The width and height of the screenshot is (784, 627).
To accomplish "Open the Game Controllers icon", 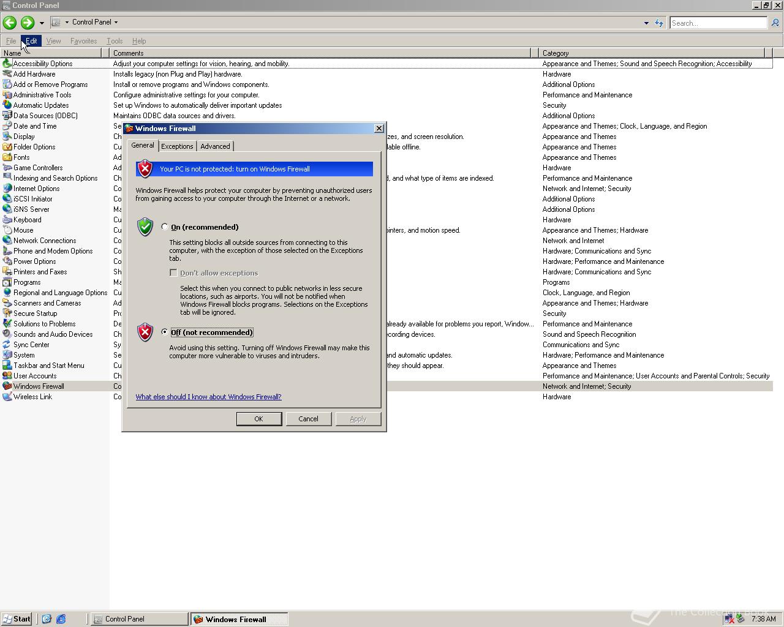I will [x=7, y=168].
